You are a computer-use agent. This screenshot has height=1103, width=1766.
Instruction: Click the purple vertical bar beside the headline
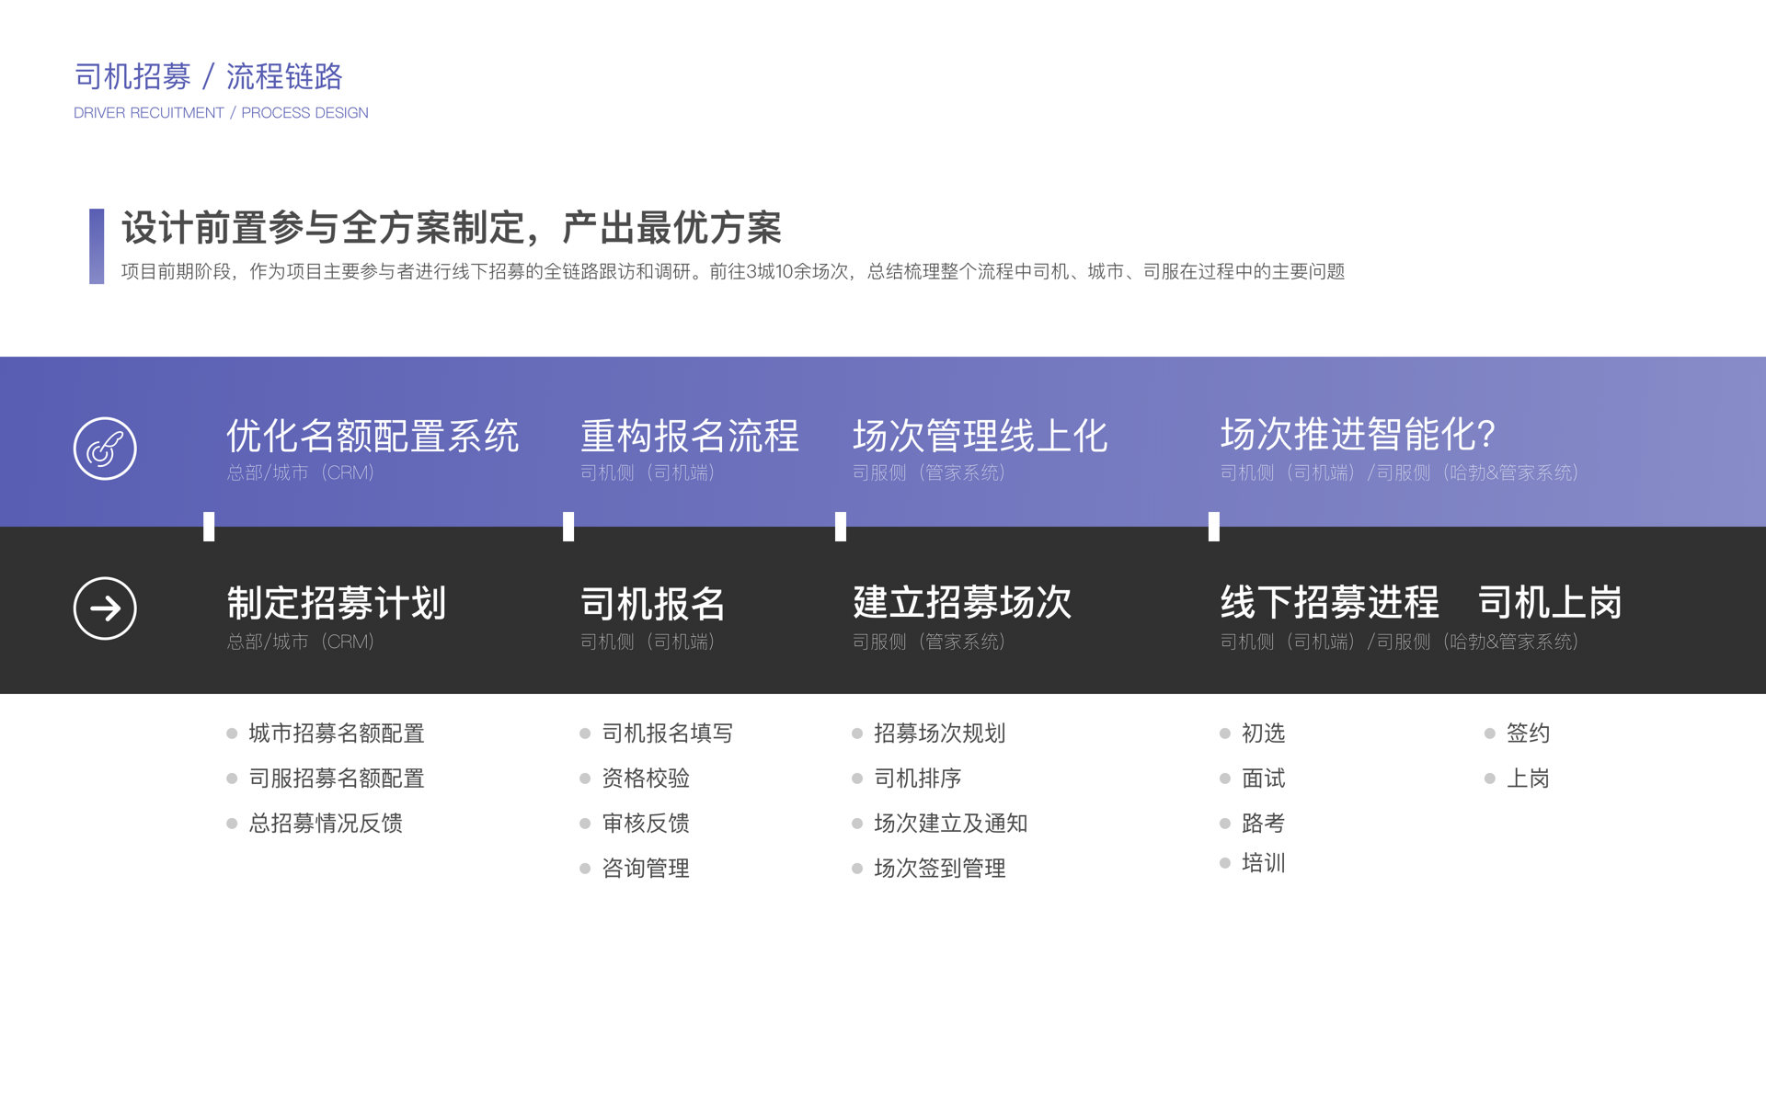click(97, 246)
